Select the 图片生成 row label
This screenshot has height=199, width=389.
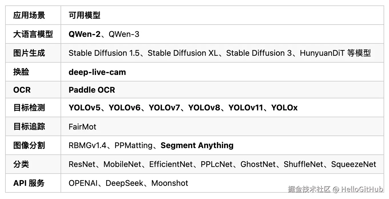pyautogui.click(x=29, y=53)
